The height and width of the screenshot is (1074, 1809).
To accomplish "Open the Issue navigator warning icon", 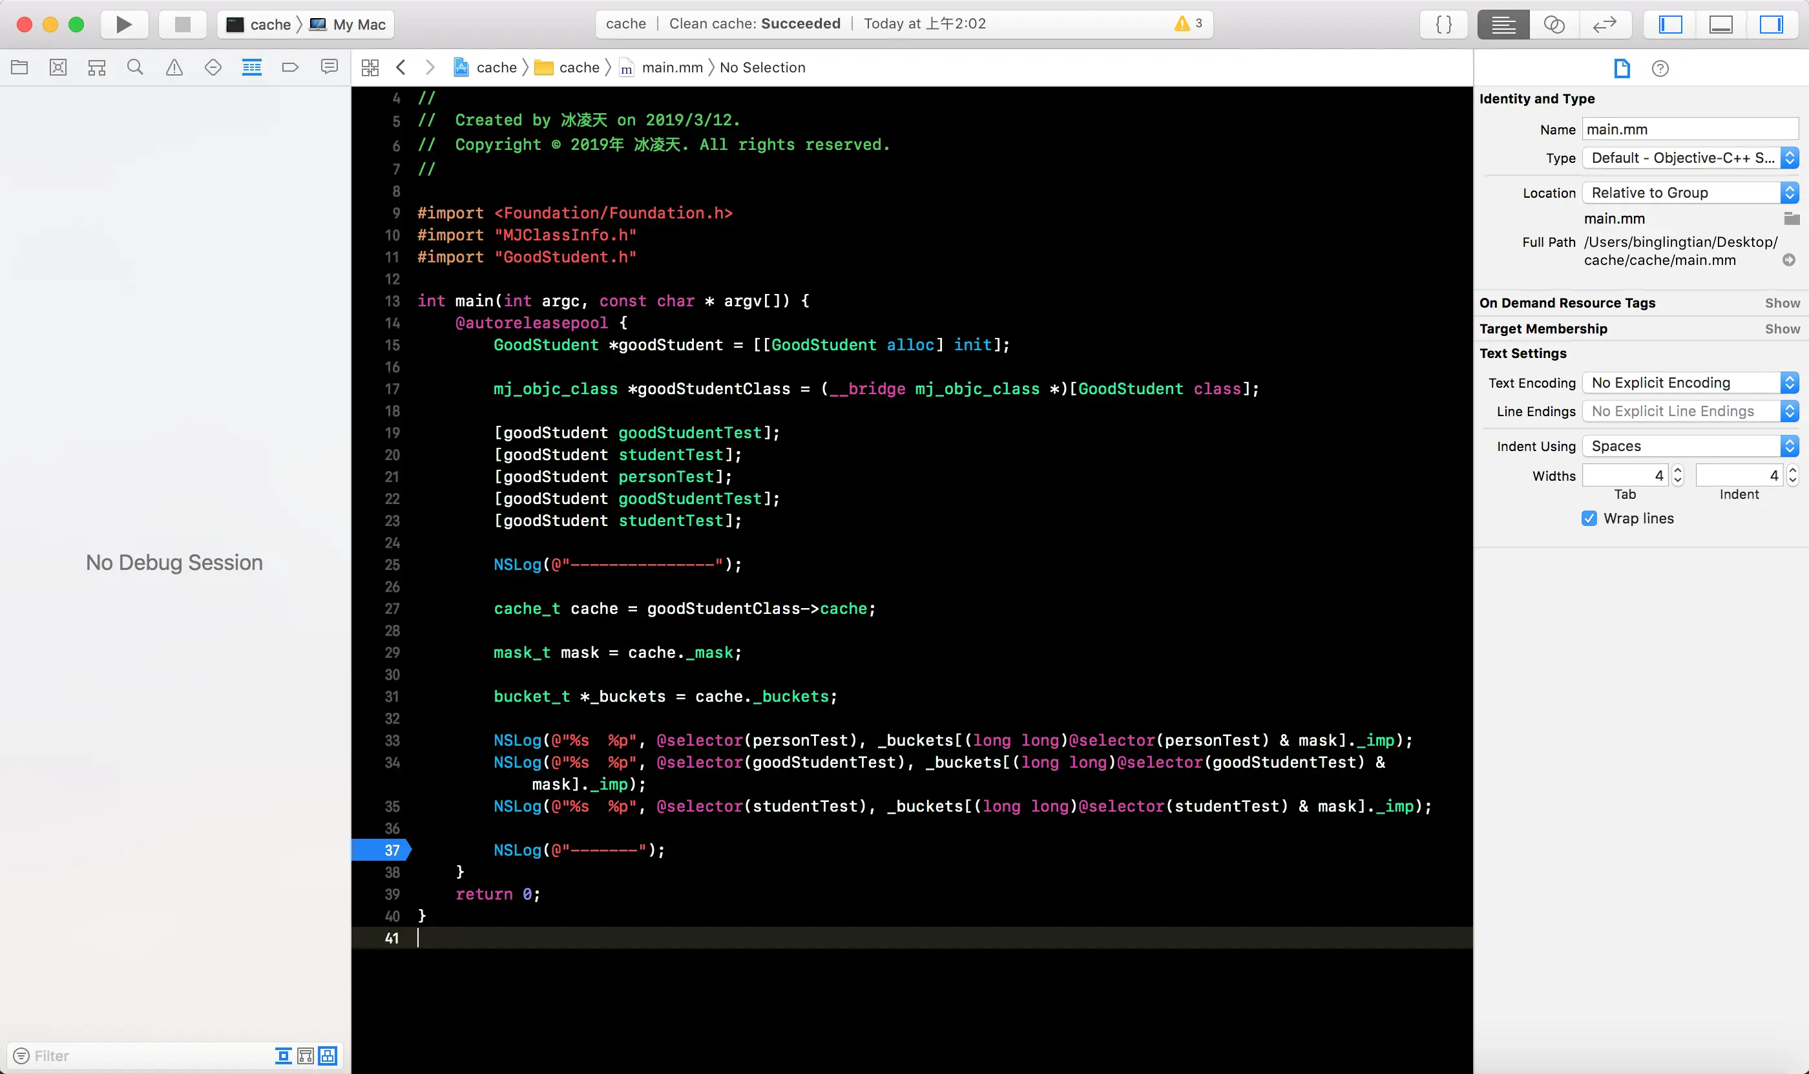I will click(174, 67).
